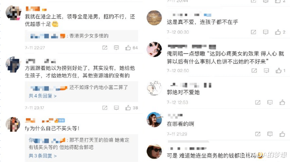
Task: Like the comment posted 7-11 23:17
Action: (128, 108)
